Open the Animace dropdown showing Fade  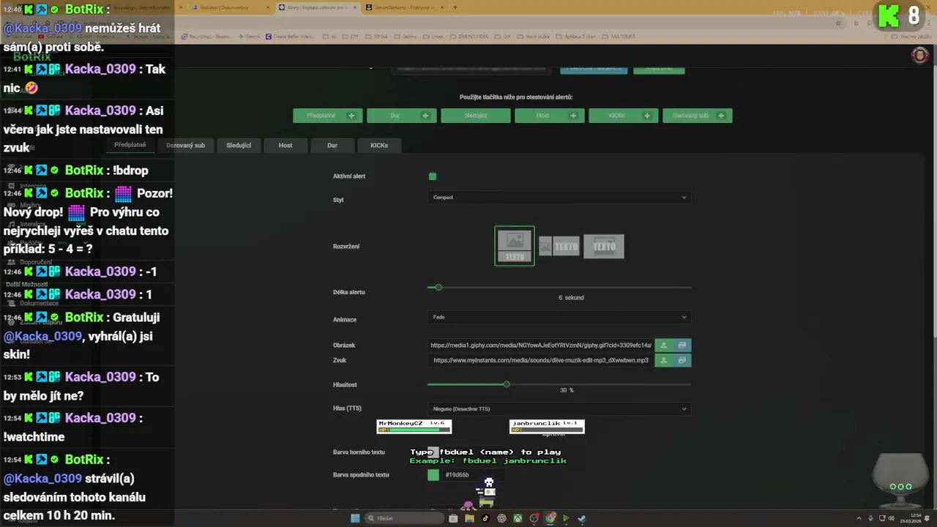(x=559, y=317)
